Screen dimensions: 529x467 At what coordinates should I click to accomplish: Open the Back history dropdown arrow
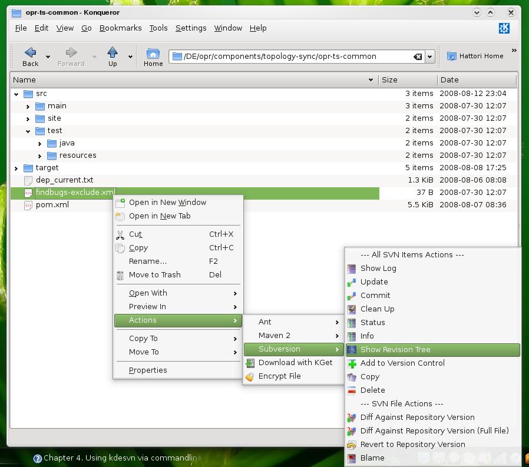pos(48,57)
